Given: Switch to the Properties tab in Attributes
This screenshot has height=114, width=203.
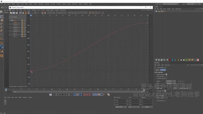Looking at the screenshot, I should point(163,70).
